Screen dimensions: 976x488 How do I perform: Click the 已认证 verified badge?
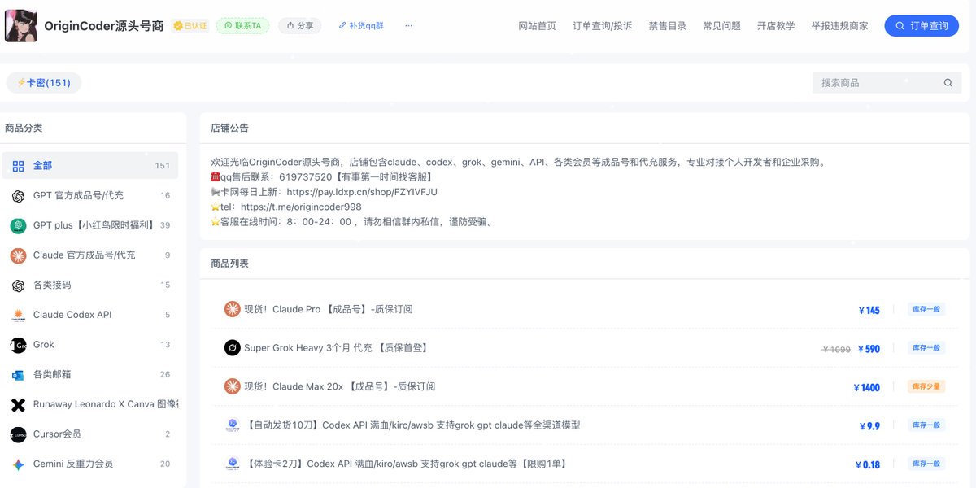point(191,26)
